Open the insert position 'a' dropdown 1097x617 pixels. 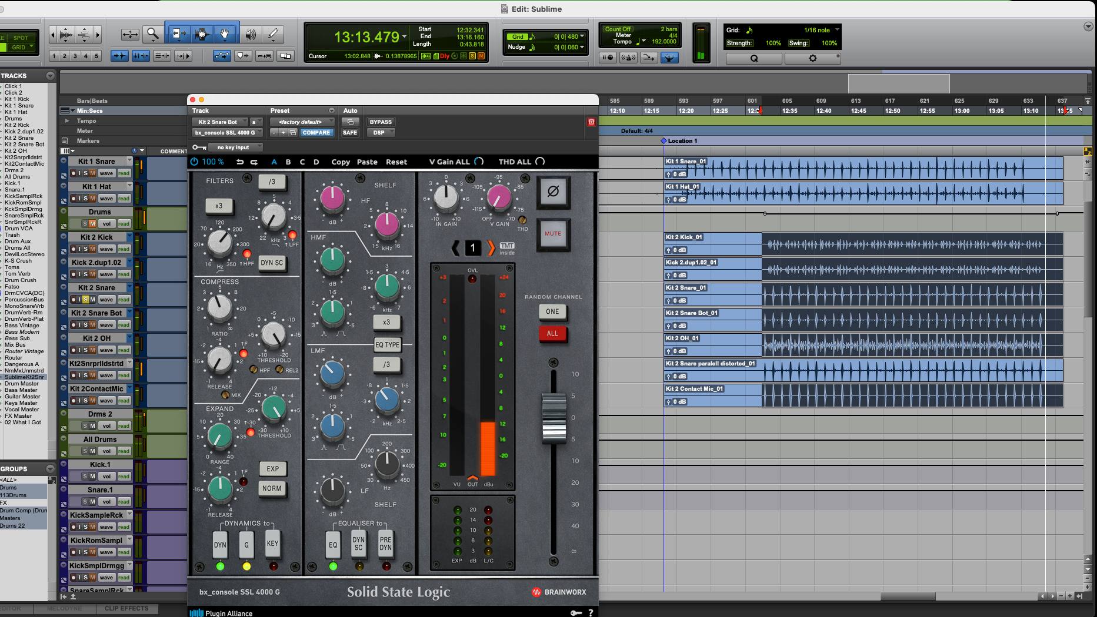click(256, 122)
